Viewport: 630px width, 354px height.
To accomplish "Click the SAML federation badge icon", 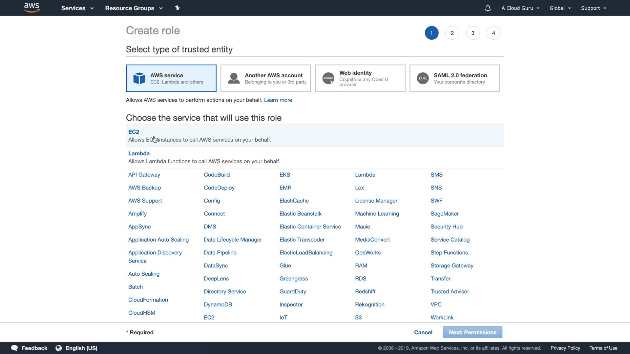I will (x=423, y=78).
